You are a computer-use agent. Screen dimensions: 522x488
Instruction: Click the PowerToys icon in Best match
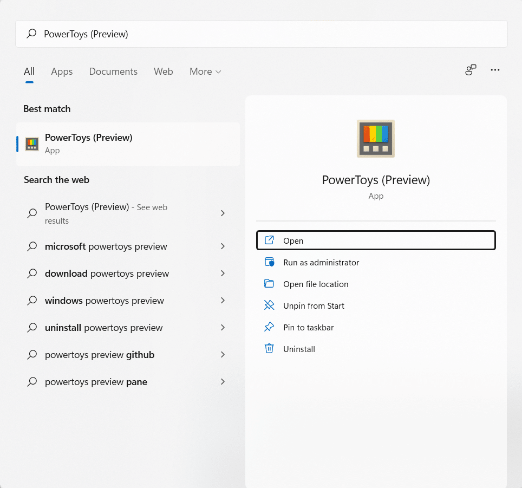[32, 144]
